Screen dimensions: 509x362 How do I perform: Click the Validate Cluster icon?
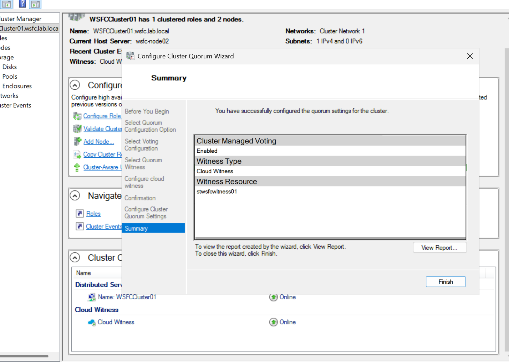pyautogui.click(x=77, y=129)
